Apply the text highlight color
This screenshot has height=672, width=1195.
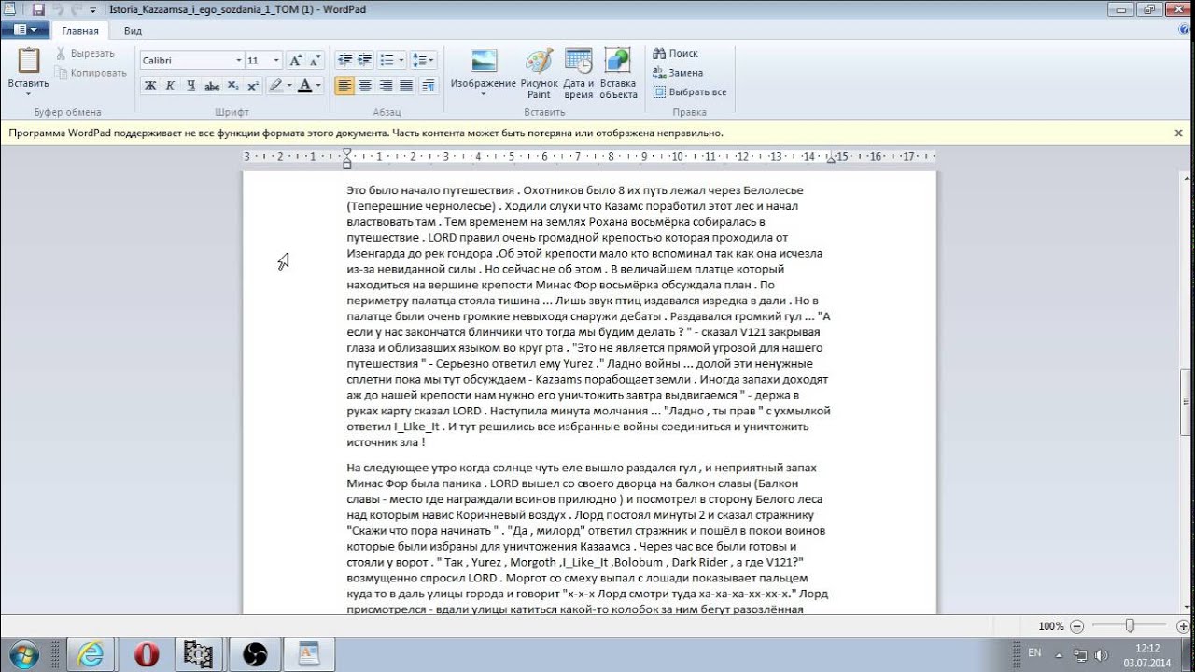coord(275,85)
